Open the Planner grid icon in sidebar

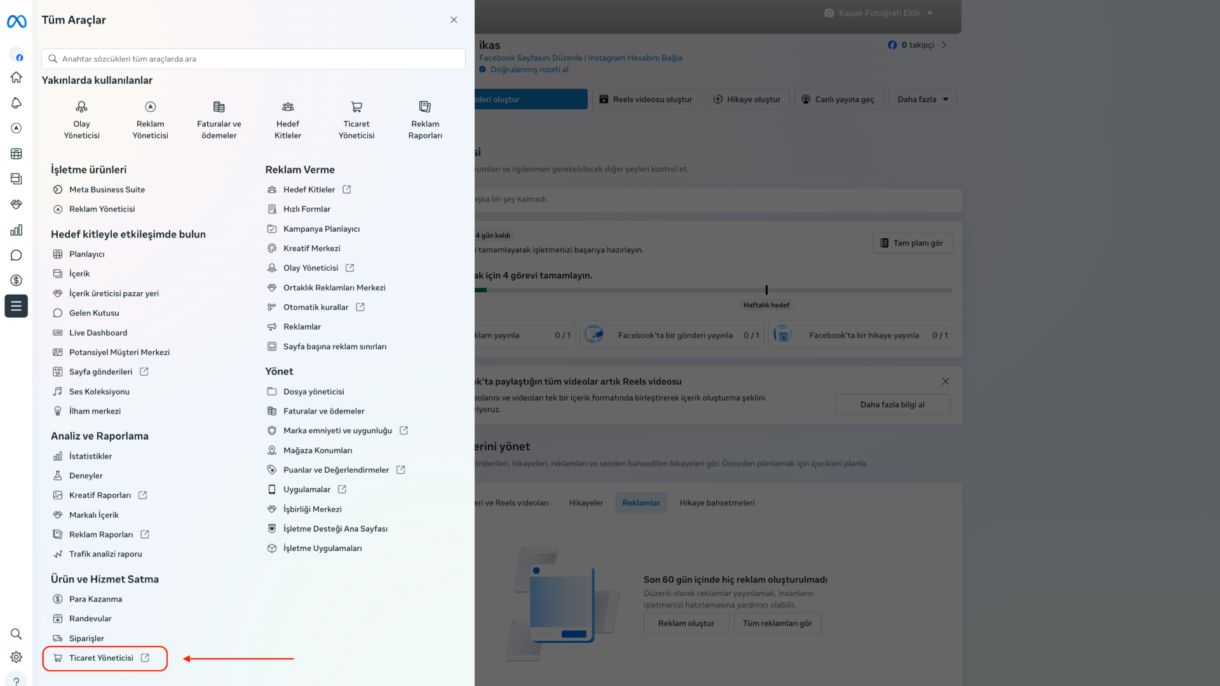pos(17,154)
